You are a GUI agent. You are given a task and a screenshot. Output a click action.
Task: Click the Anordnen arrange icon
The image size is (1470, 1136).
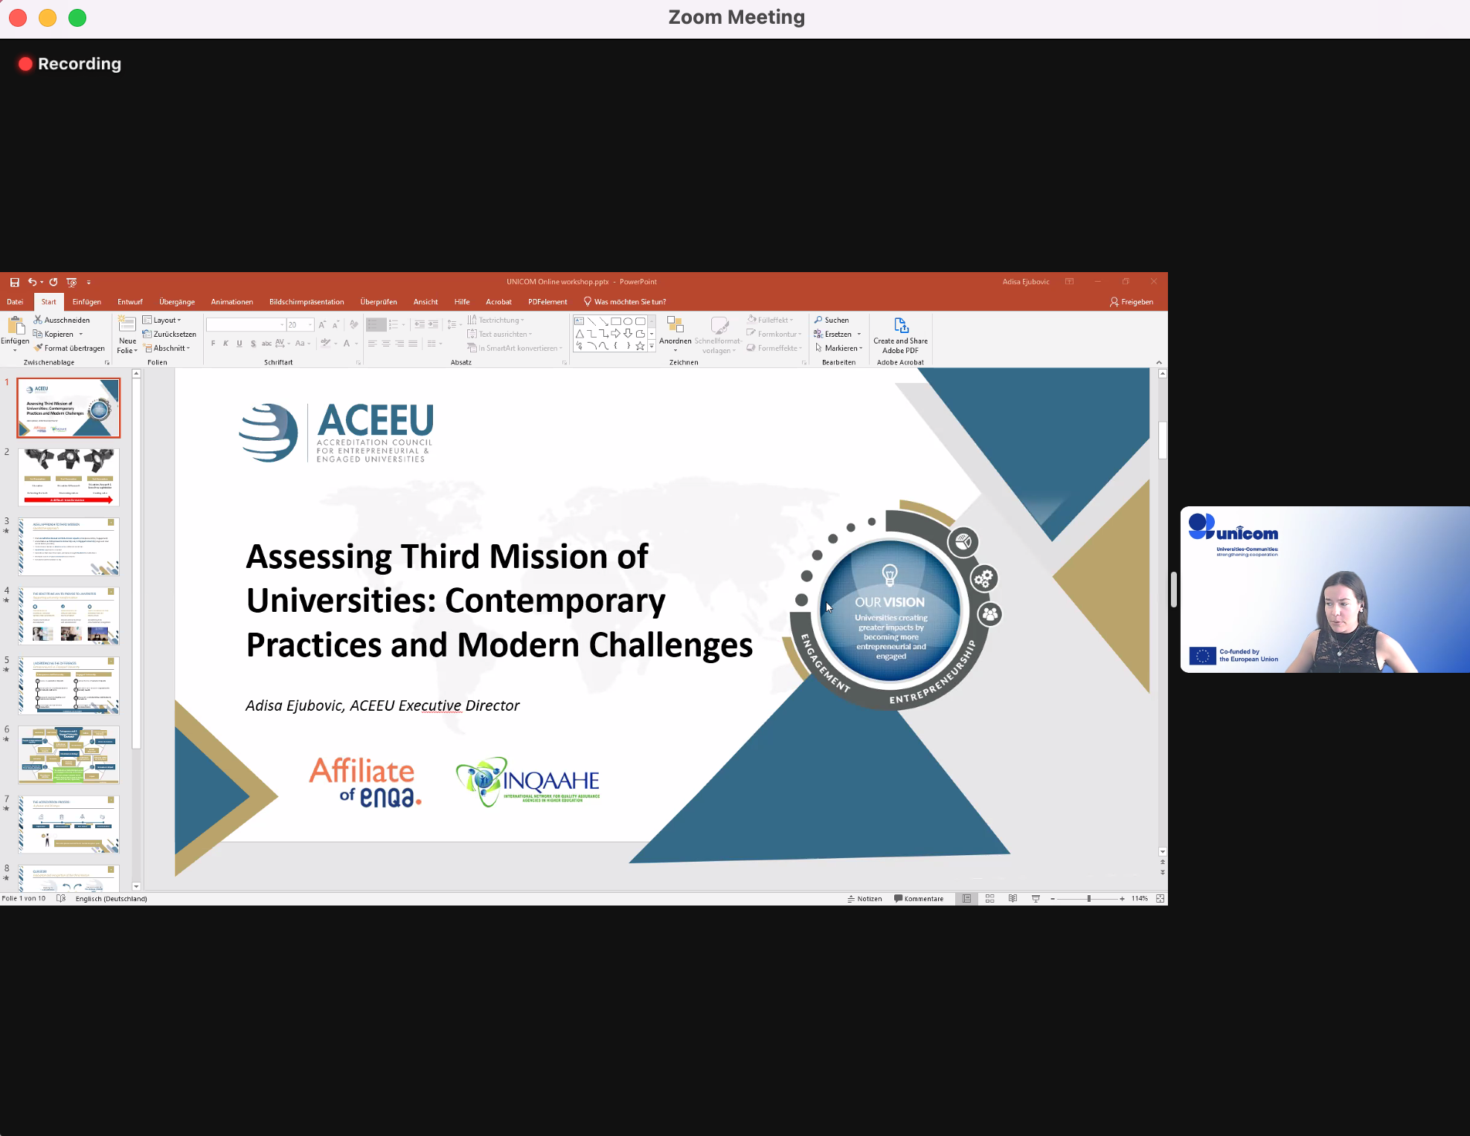coord(675,325)
